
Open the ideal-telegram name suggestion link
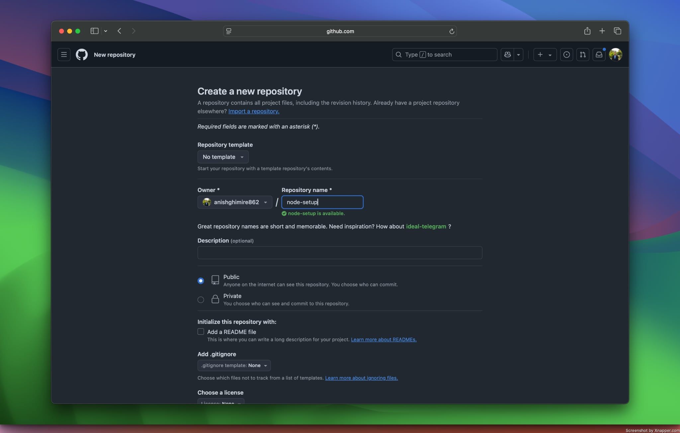tap(426, 226)
